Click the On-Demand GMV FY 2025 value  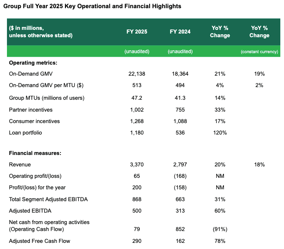[137, 74]
